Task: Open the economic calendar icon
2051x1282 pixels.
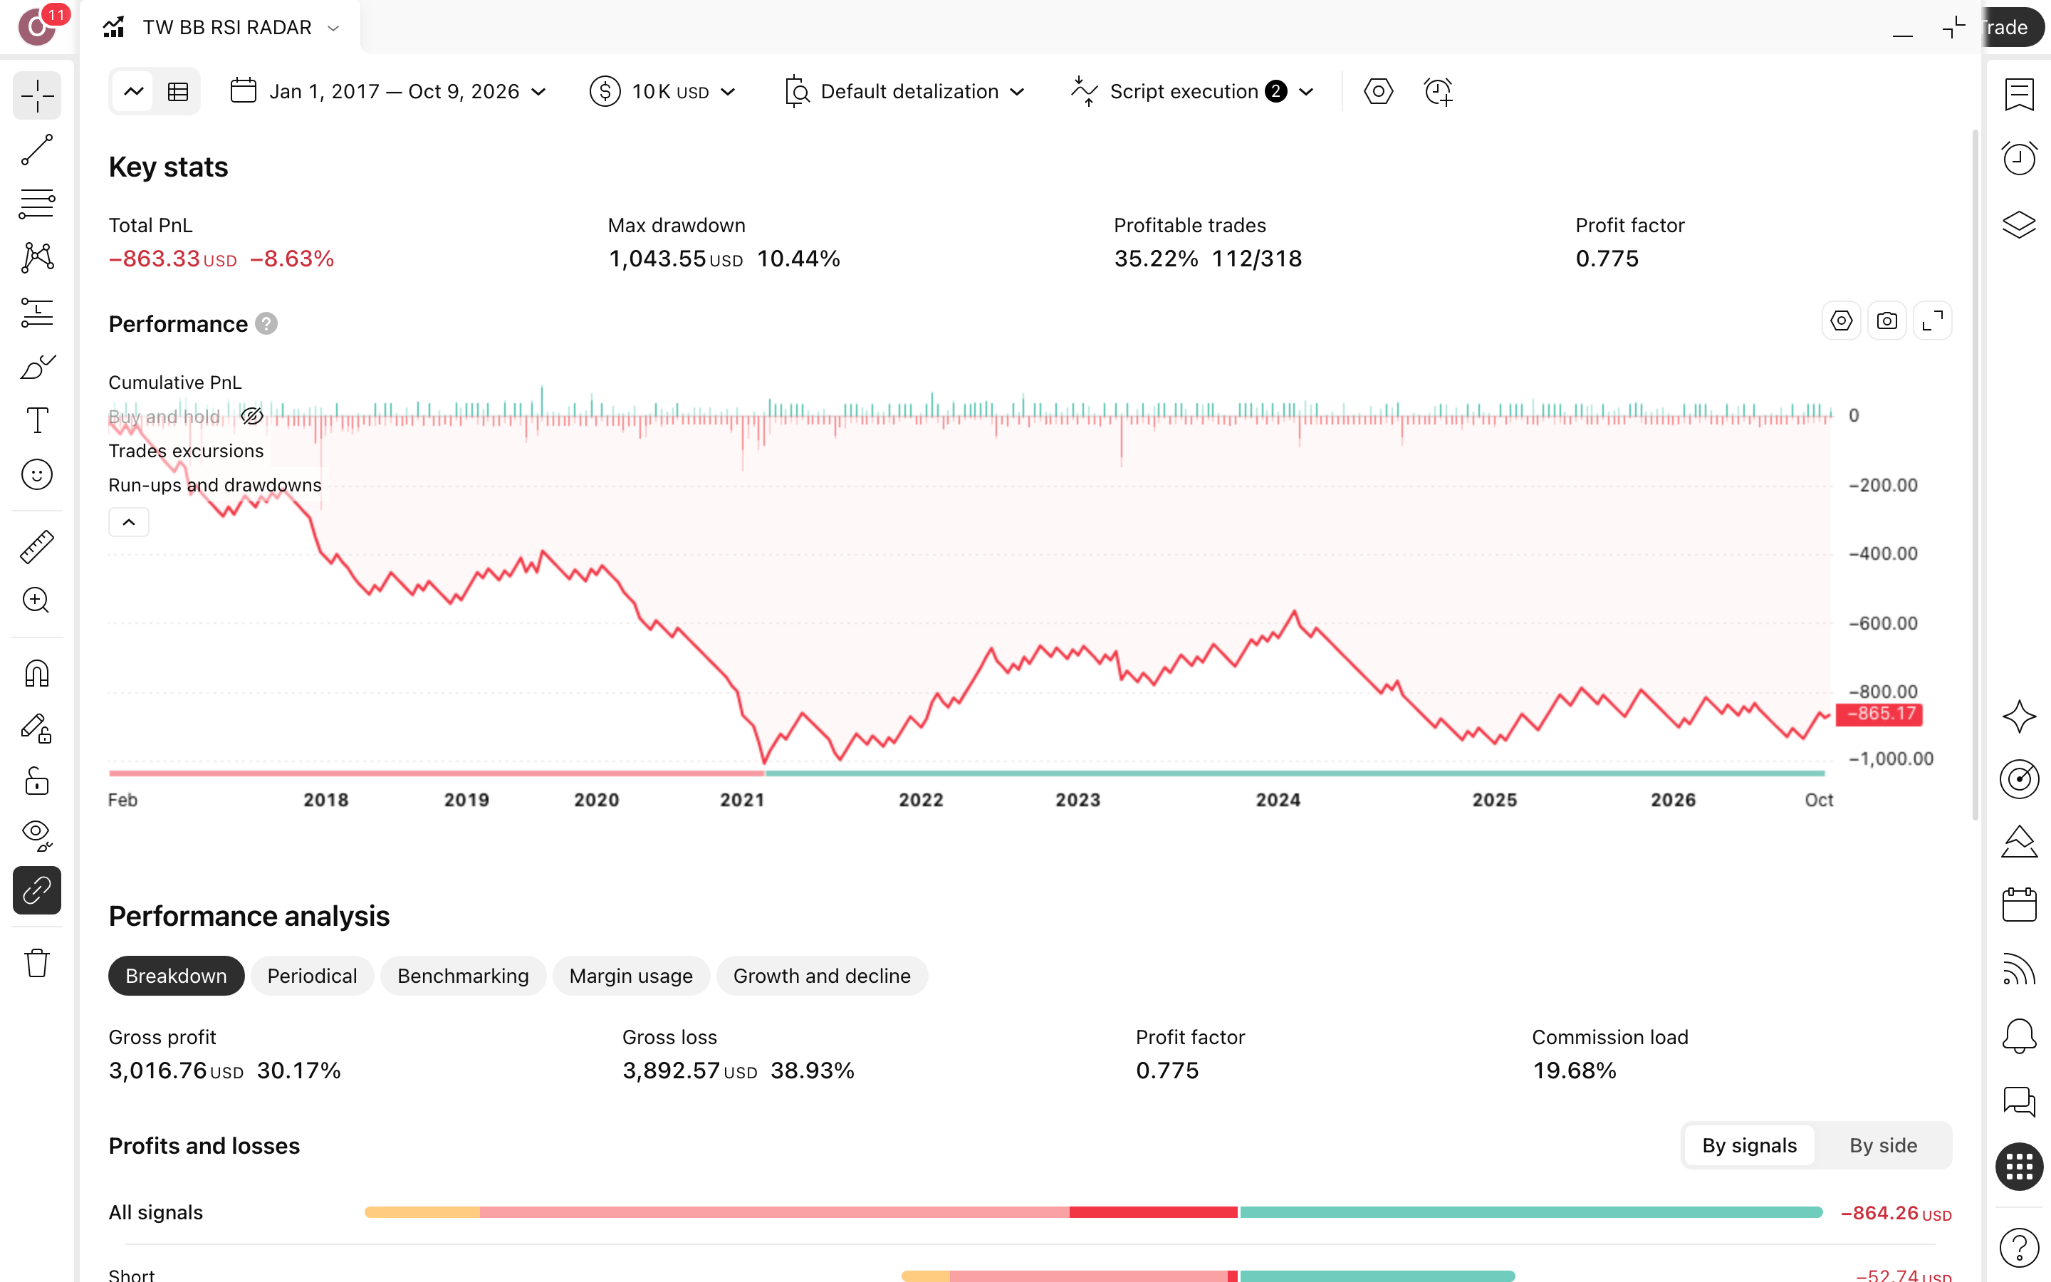Action: coord(2019,905)
